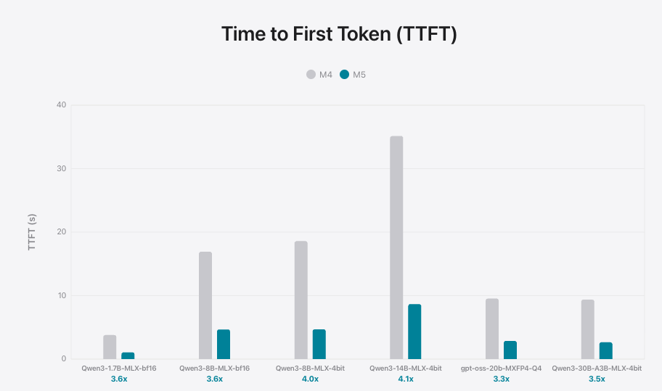662x391 pixels.
Task: Click M5 bar for gpt-oss-20b-MXFP4-Q4
Action: pos(510,350)
